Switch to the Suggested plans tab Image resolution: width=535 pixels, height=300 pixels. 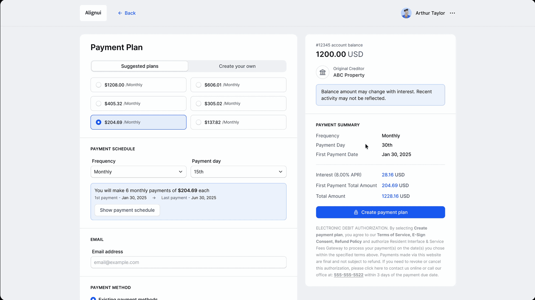pyautogui.click(x=140, y=66)
